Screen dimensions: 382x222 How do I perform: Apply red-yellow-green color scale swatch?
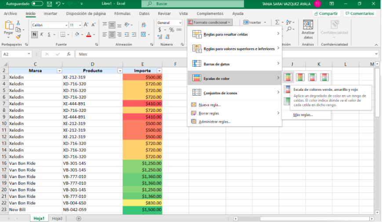click(300, 77)
